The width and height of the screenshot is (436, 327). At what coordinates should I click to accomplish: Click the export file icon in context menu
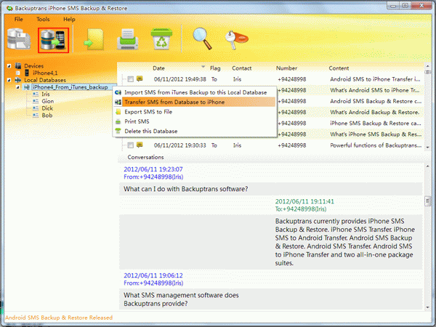[118, 112]
